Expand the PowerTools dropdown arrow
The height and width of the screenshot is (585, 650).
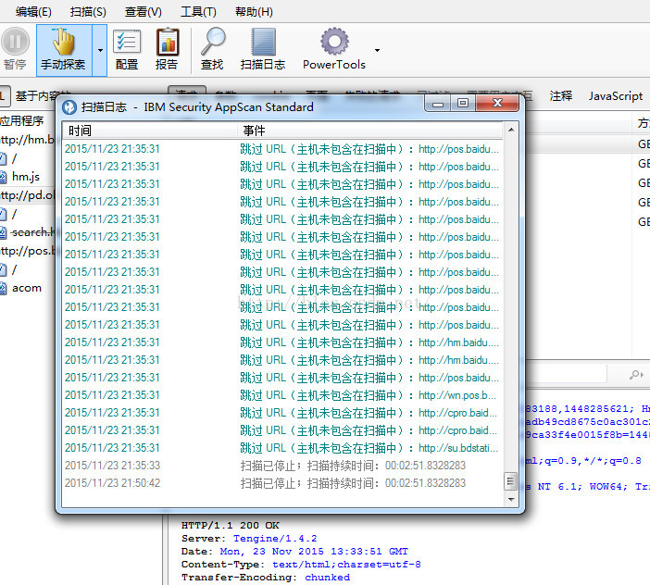click(377, 50)
